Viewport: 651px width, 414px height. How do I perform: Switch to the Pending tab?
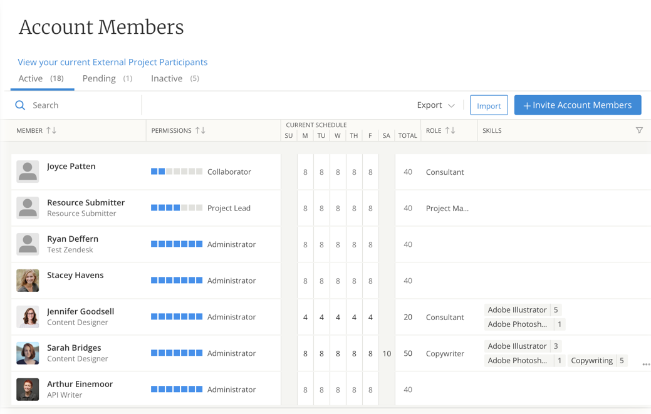pyautogui.click(x=107, y=78)
